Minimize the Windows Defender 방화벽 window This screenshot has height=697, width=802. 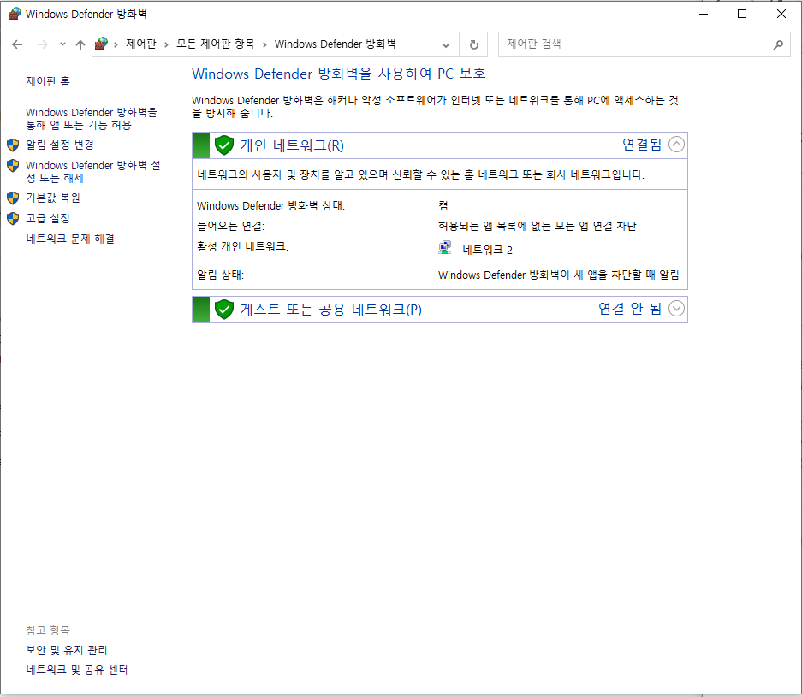point(704,14)
